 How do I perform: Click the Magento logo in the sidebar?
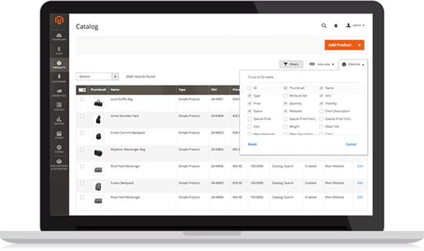click(59, 21)
